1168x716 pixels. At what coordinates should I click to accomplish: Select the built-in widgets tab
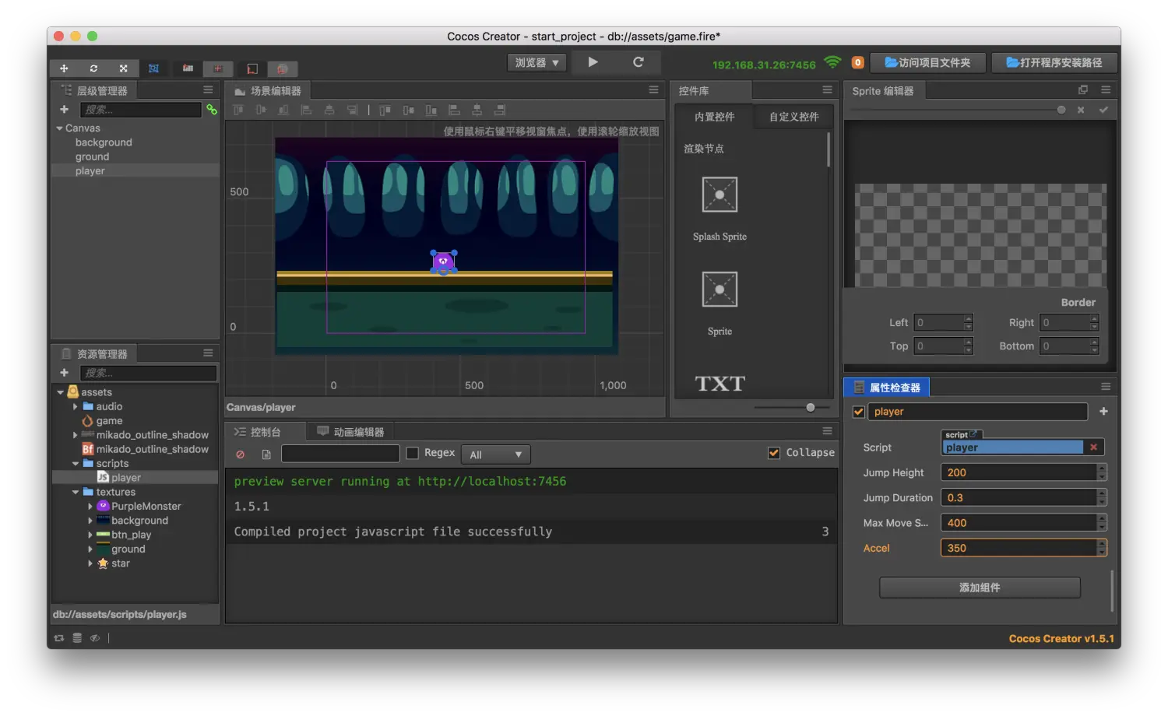(714, 117)
